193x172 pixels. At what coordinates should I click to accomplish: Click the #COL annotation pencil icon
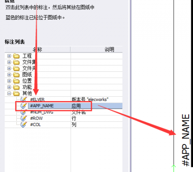click(x=24, y=125)
